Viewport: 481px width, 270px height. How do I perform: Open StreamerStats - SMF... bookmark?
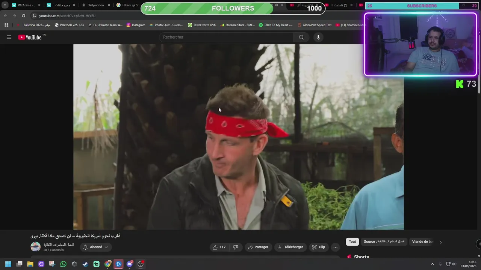[x=237, y=25]
